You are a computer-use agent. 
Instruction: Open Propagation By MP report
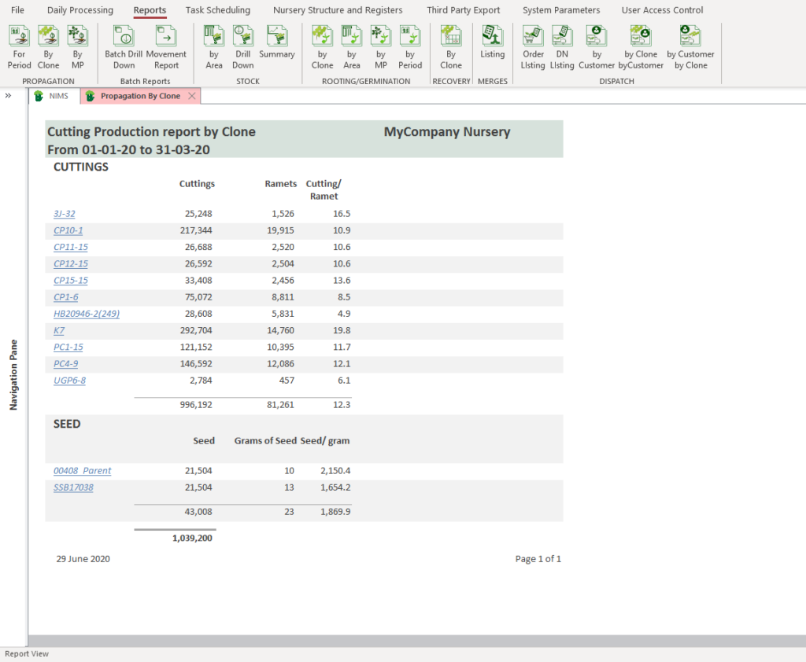(77, 46)
